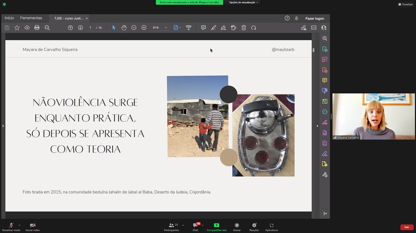Image resolution: width=416 pixels, height=233 pixels.
Task: Leave the meeting with Sair button
Action: [406, 227]
